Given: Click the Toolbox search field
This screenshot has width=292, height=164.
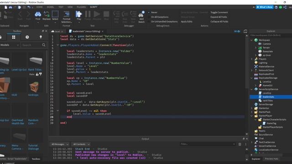Looking at the screenshot, I should coord(31,45).
